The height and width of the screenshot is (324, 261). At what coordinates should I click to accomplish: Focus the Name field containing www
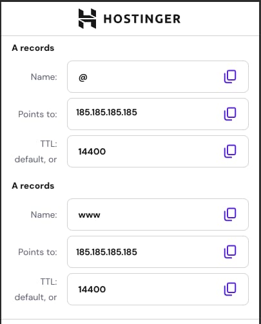click(158, 214)
